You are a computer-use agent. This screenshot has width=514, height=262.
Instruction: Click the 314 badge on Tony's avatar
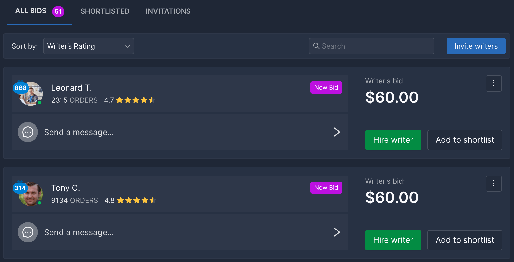point(20,188)
